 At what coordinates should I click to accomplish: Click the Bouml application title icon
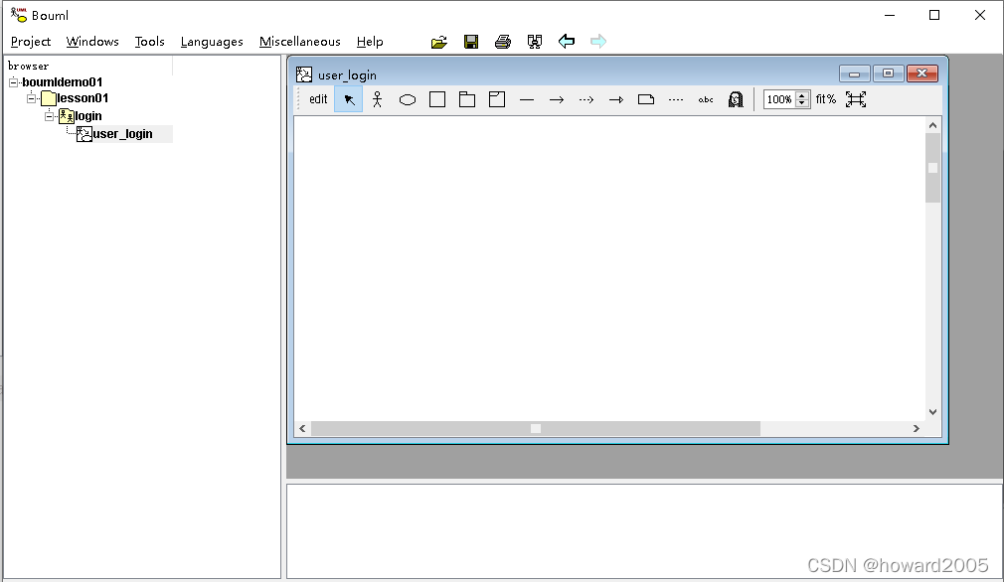click(19, 15)
